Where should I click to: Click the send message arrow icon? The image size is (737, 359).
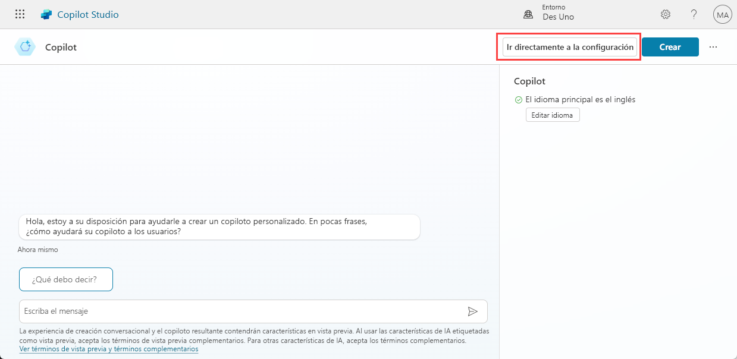(x=473, y=311)
